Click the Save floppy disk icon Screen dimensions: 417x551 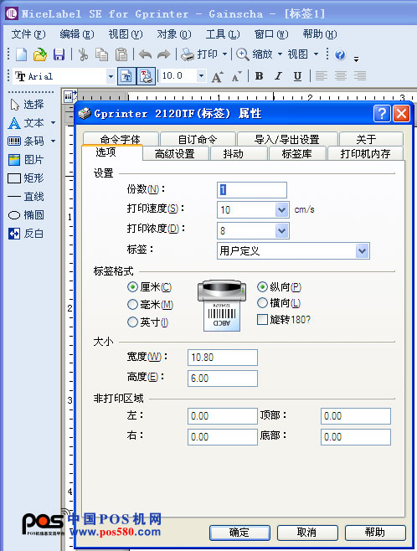tap(59, 54)
